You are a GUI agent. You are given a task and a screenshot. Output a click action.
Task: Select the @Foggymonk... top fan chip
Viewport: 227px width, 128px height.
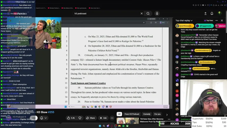tap(204, 26)
